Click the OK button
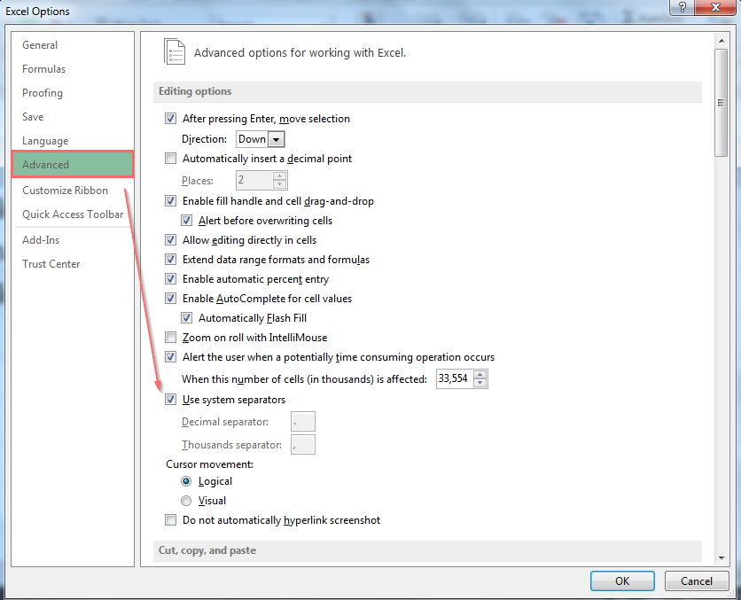741x600 pixels. point(622,581)
